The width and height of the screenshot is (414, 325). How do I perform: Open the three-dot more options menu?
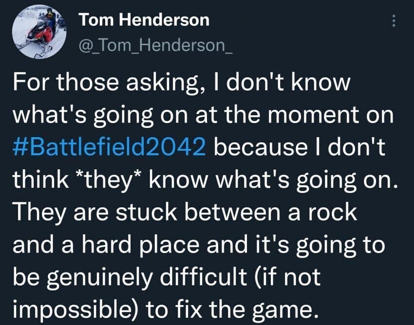click(395, 20)
